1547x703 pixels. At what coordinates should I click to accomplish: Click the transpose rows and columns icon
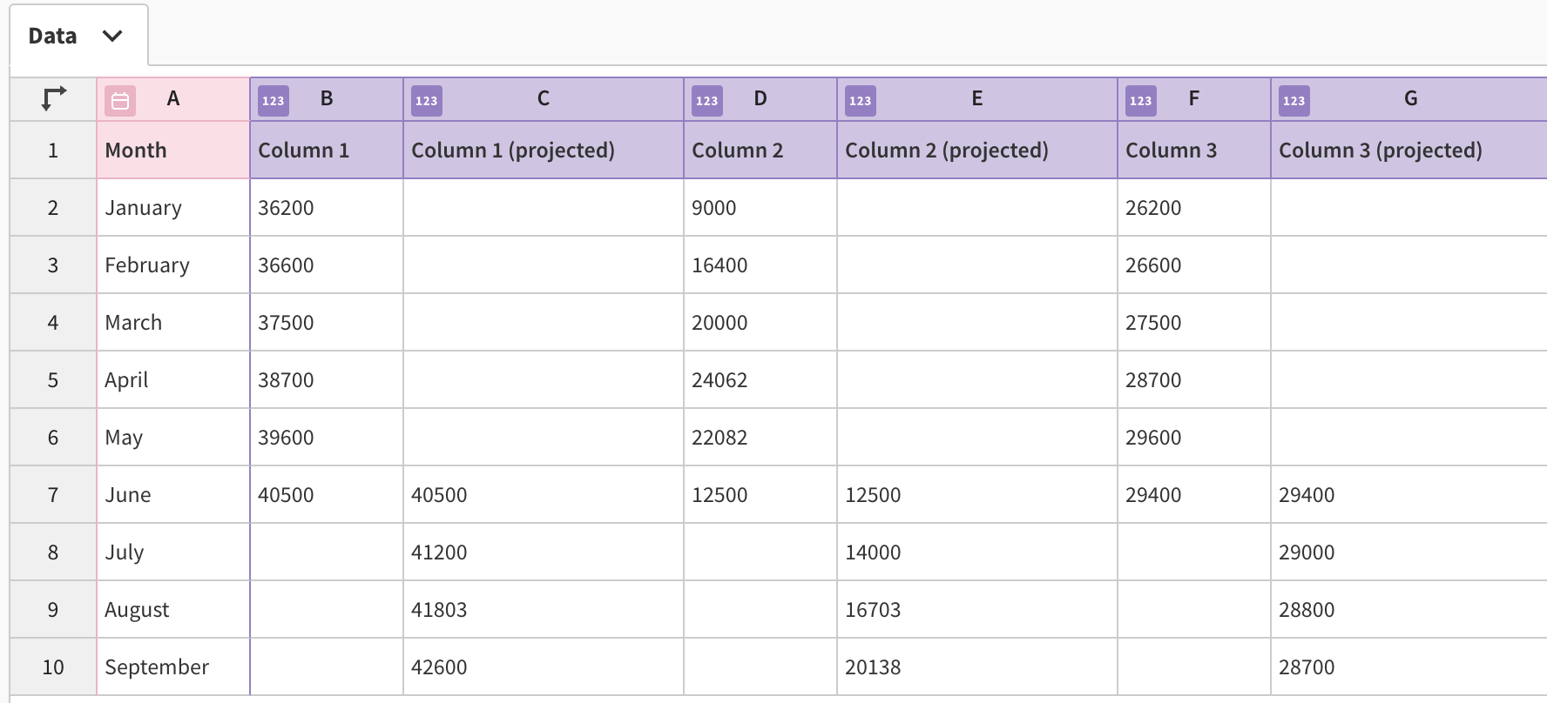(x=53, y=99)
